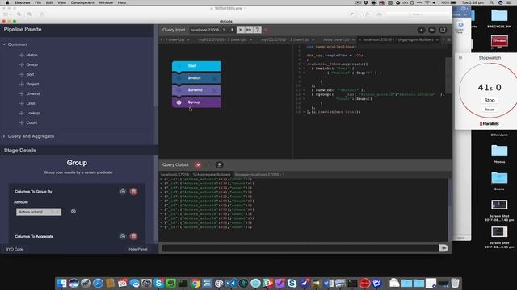
Task: Open the Storage-localhost:27016 output tab
Action: (x=259, y=175)
